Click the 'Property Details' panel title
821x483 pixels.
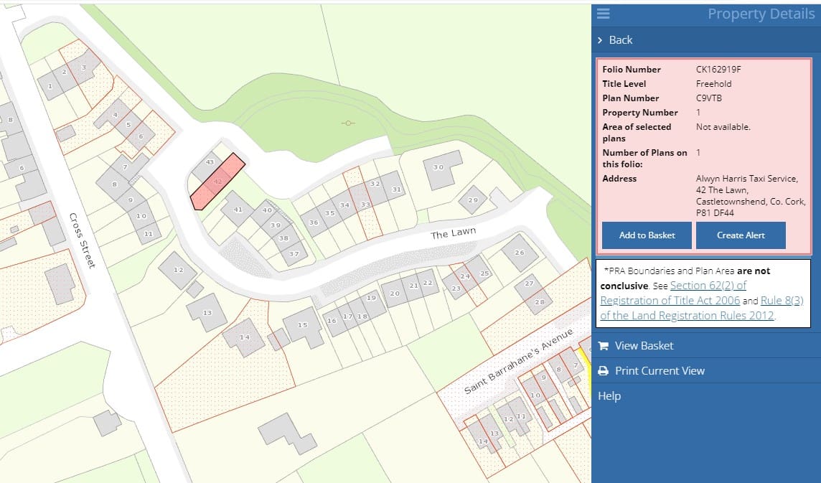pyautogui.click(x=761, y=14)
